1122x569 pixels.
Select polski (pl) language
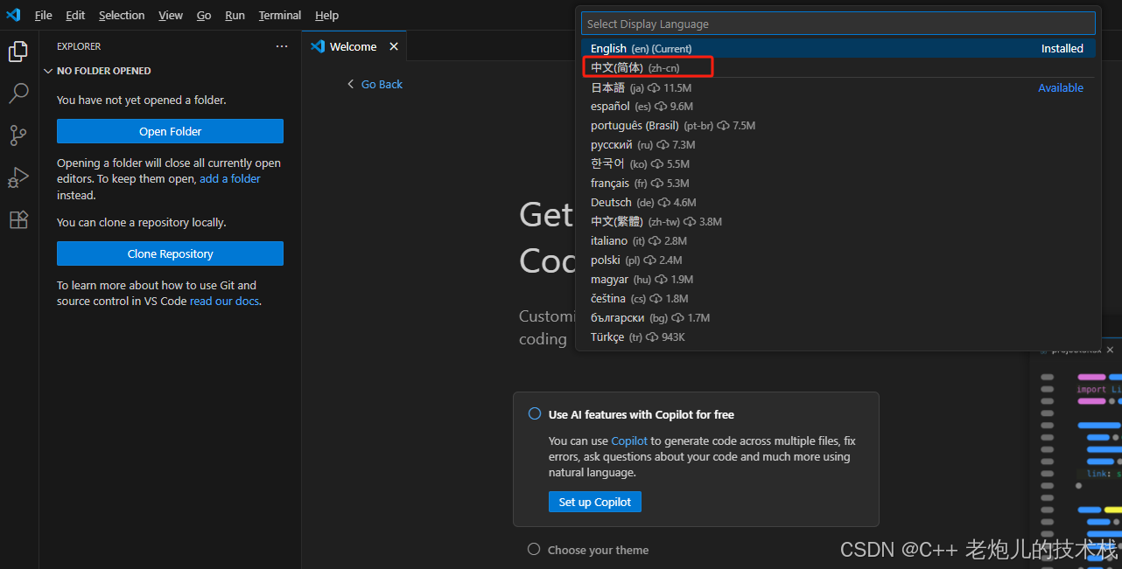[x=838, y=260]
